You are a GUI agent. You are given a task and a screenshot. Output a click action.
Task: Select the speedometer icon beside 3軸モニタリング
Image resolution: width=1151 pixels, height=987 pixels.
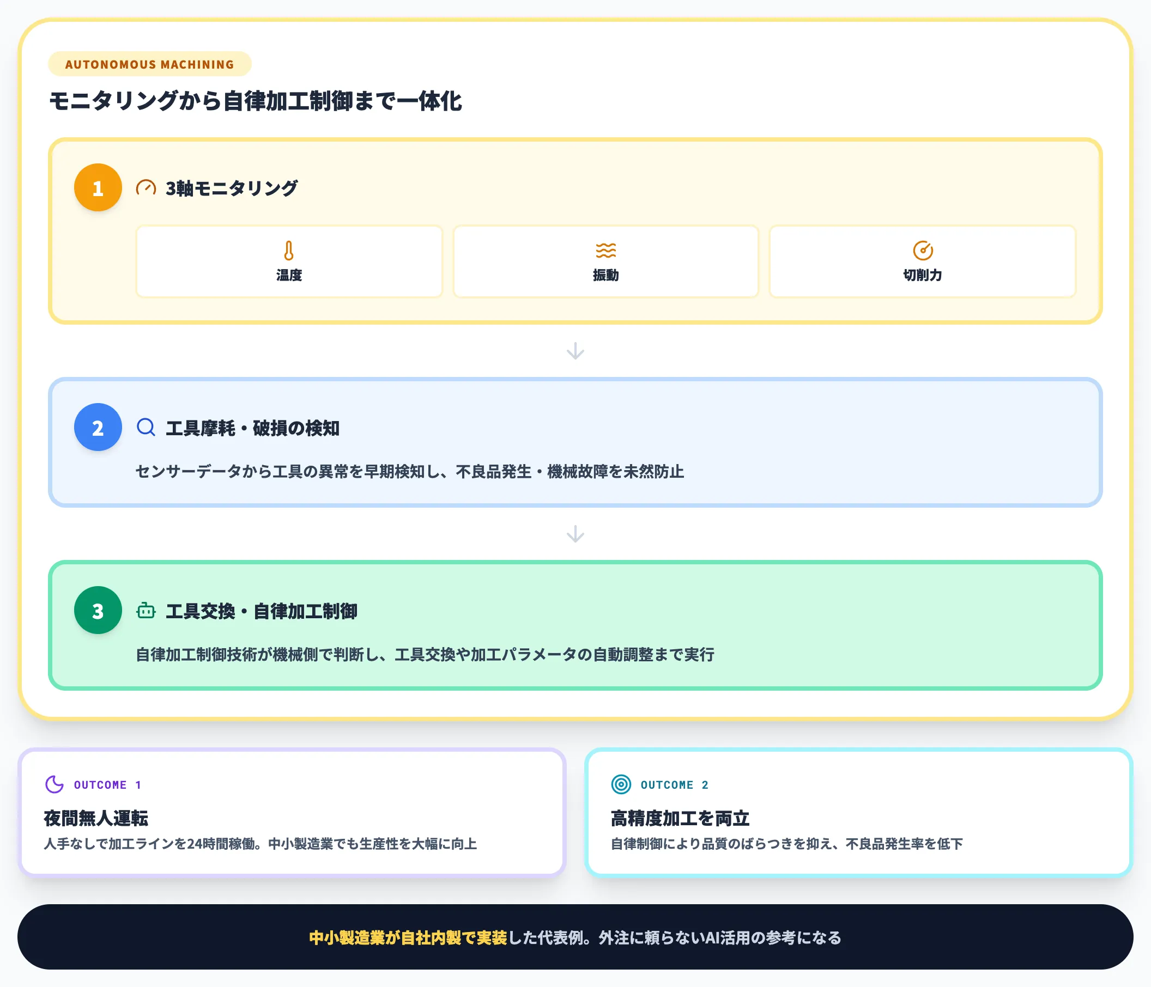(146, 187)
